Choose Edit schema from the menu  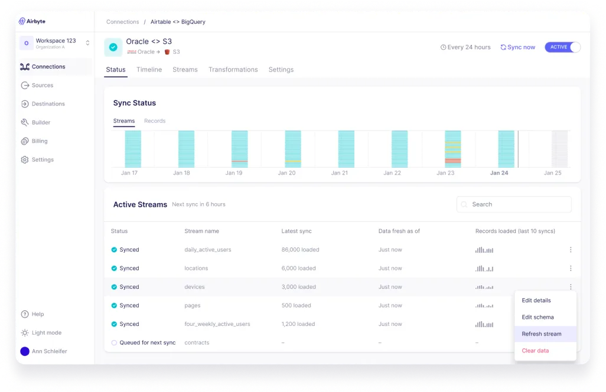coord(545,317)
